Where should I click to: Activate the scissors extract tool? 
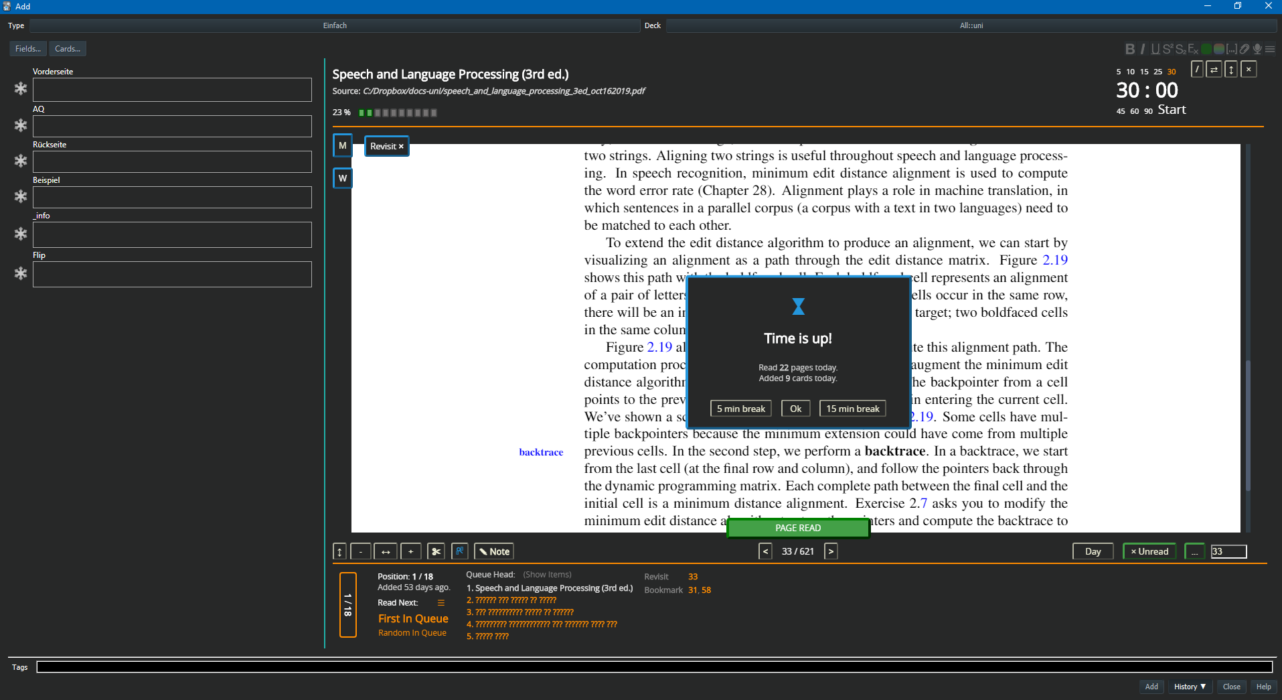(x=436, y=551)
